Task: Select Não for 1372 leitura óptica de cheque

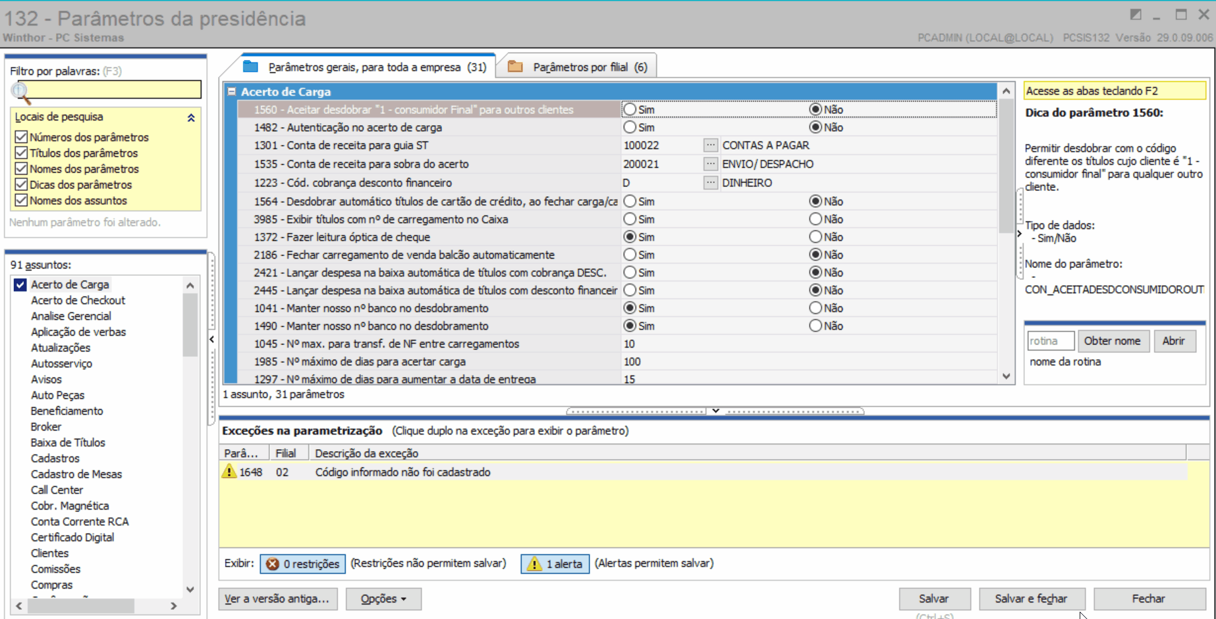Action: [815, 236]
